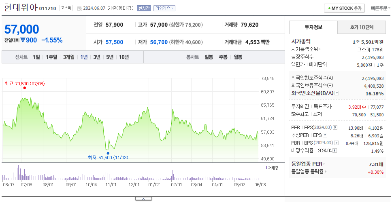Click the 최저 51,500 blue marker dot
392x202 pixels.
pyautogui.click(x=108, y=153)
